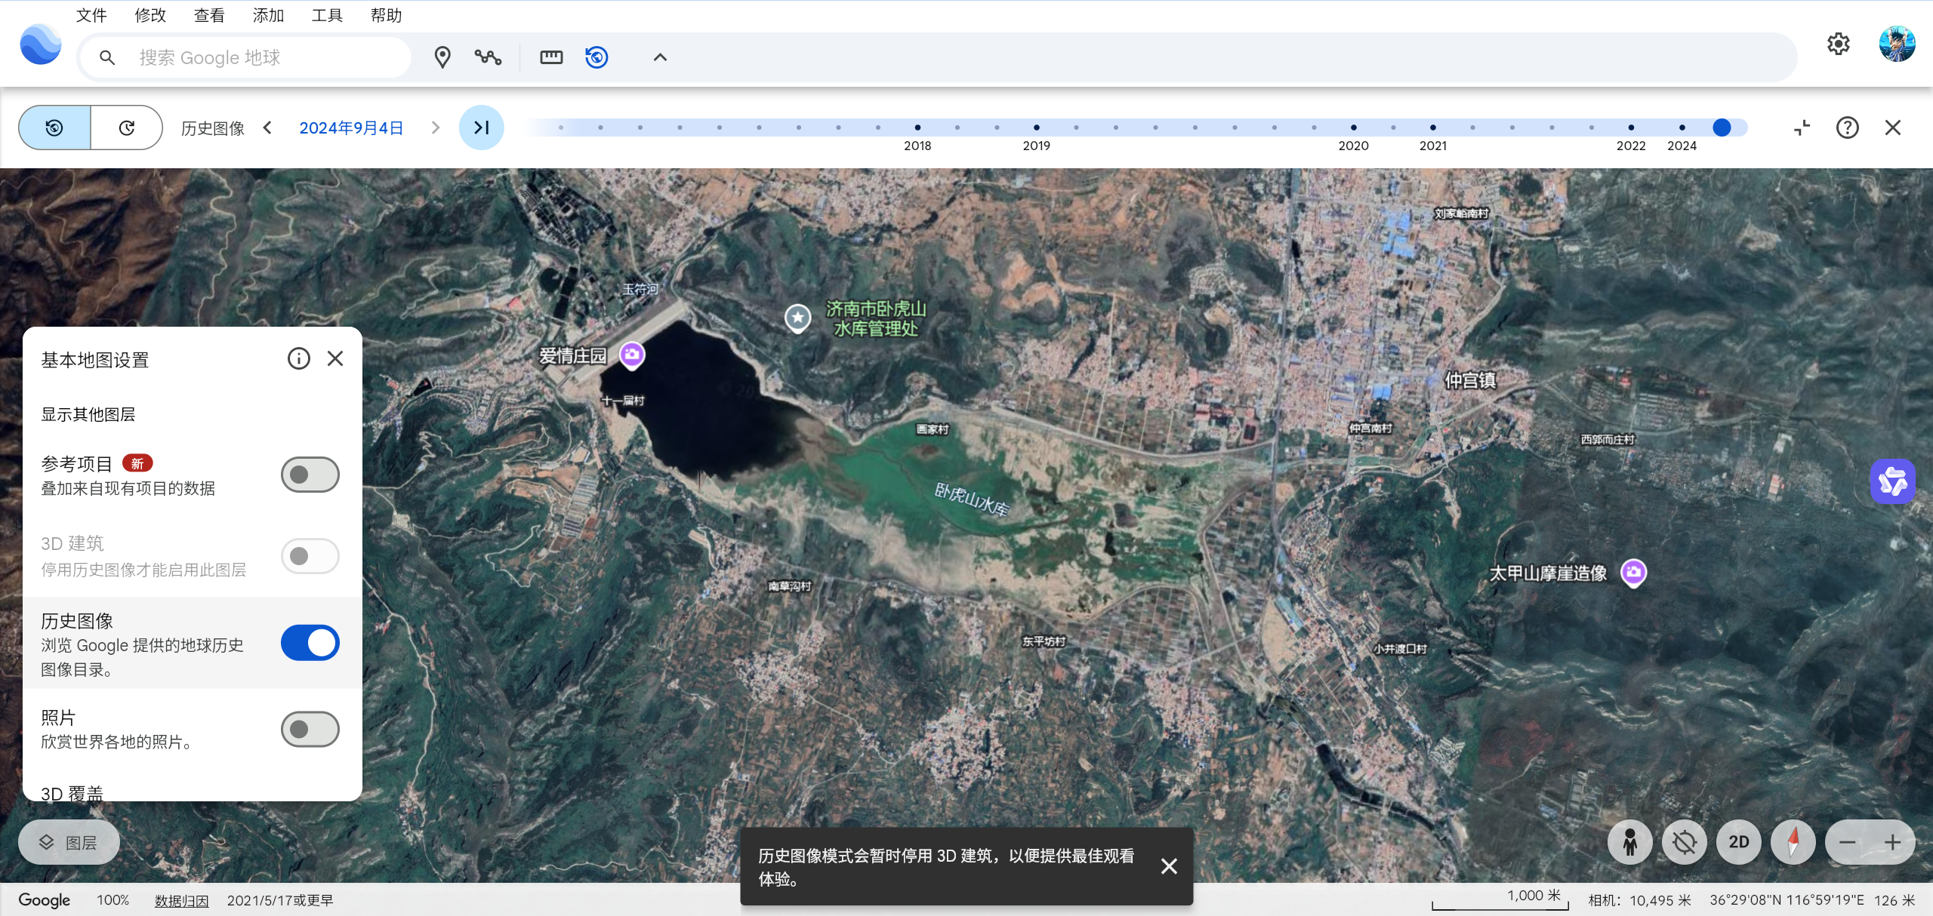The image size is (1933, 916).
Task: Toggle the 3D 建筑 switch
Action: [x=310, y=556]
